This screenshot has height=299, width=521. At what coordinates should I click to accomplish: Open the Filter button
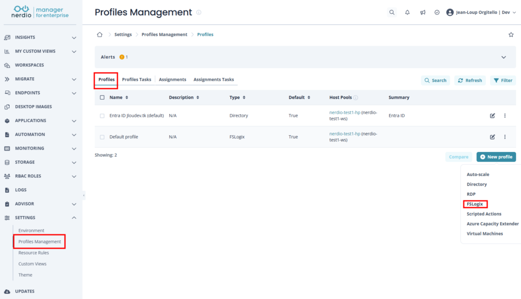click(x=503, y=80)
